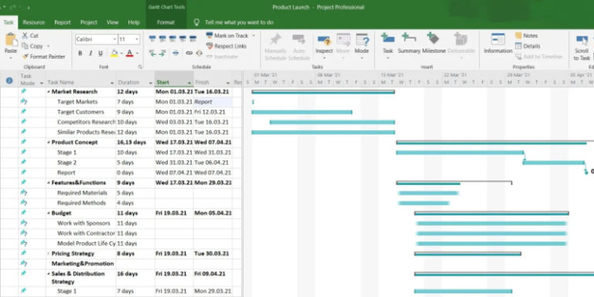Click the Mark on Track button

[227, 36]
